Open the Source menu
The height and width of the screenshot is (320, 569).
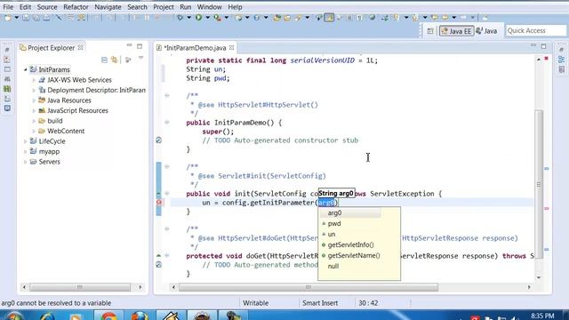click(47, 7)
